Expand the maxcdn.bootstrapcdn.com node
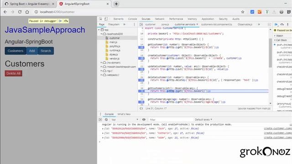The width and height of the screenshot is (292, 164). click(x=101, y=67)
